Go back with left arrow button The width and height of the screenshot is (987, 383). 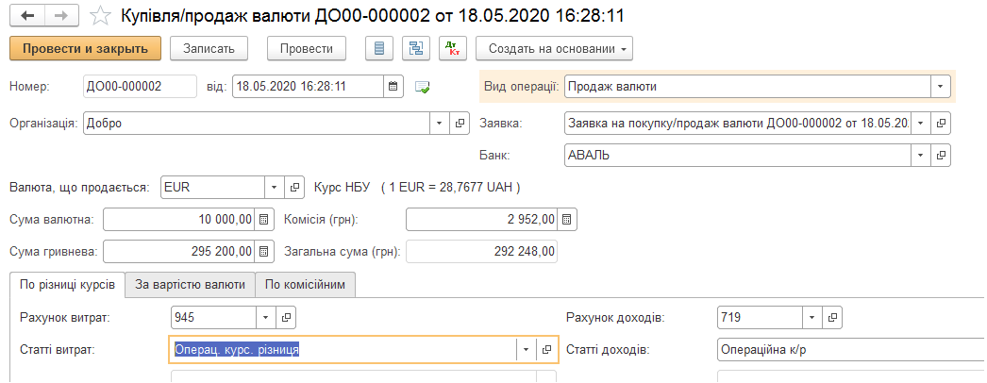(27, 16)
